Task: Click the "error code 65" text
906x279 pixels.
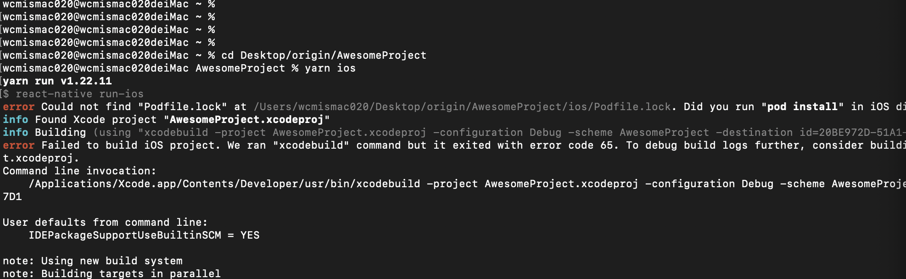Action: coord(574,145)
